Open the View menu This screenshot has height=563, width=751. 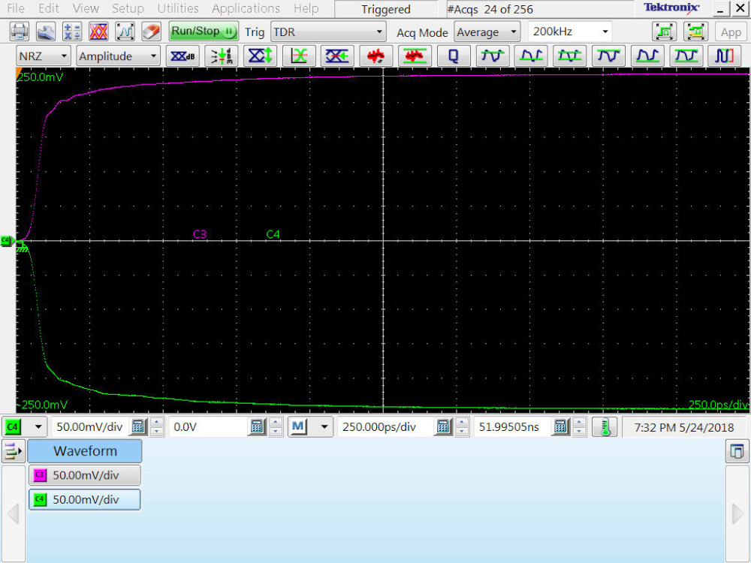86,8
